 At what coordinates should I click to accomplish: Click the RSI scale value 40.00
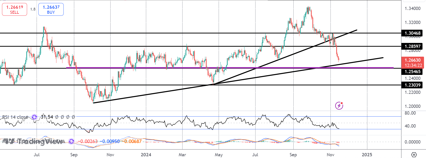click(x=410, y=126)
